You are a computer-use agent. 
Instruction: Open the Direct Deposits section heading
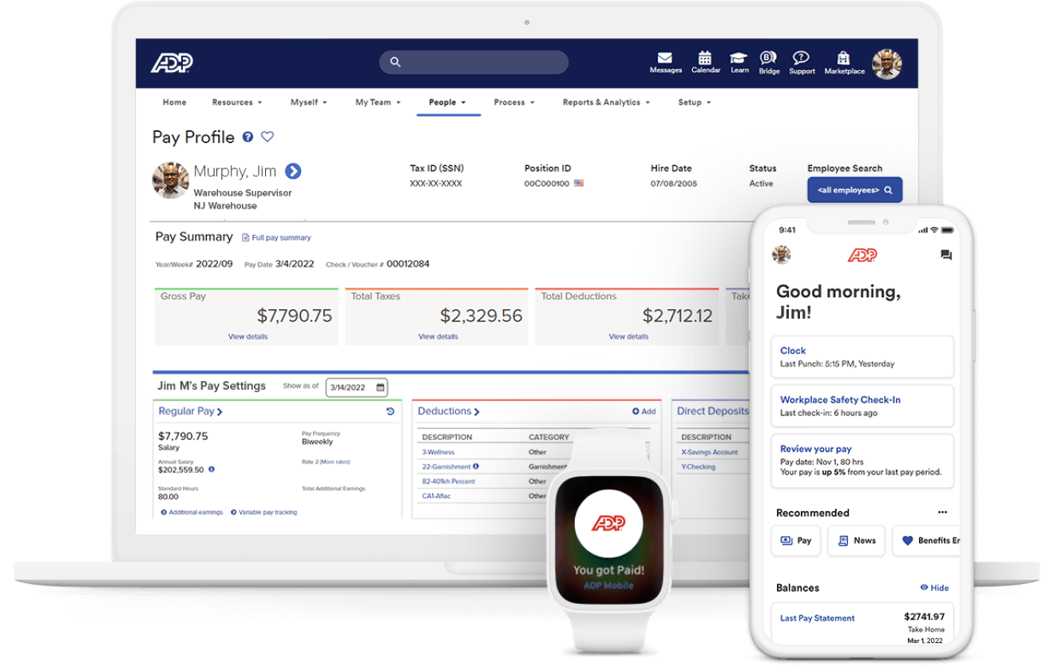point(712,411)
